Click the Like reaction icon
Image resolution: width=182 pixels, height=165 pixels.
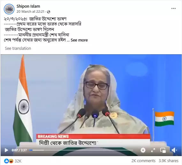tap(6, 161)
